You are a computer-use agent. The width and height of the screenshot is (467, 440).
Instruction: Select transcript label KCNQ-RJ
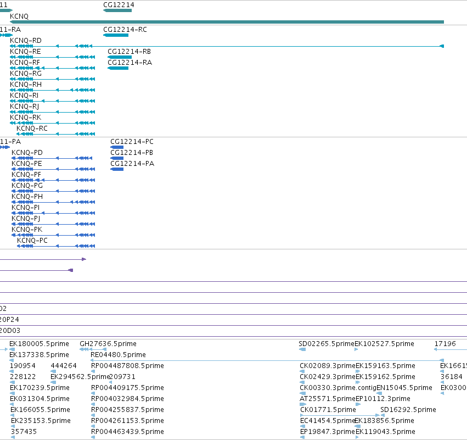[x=25, y=107]
